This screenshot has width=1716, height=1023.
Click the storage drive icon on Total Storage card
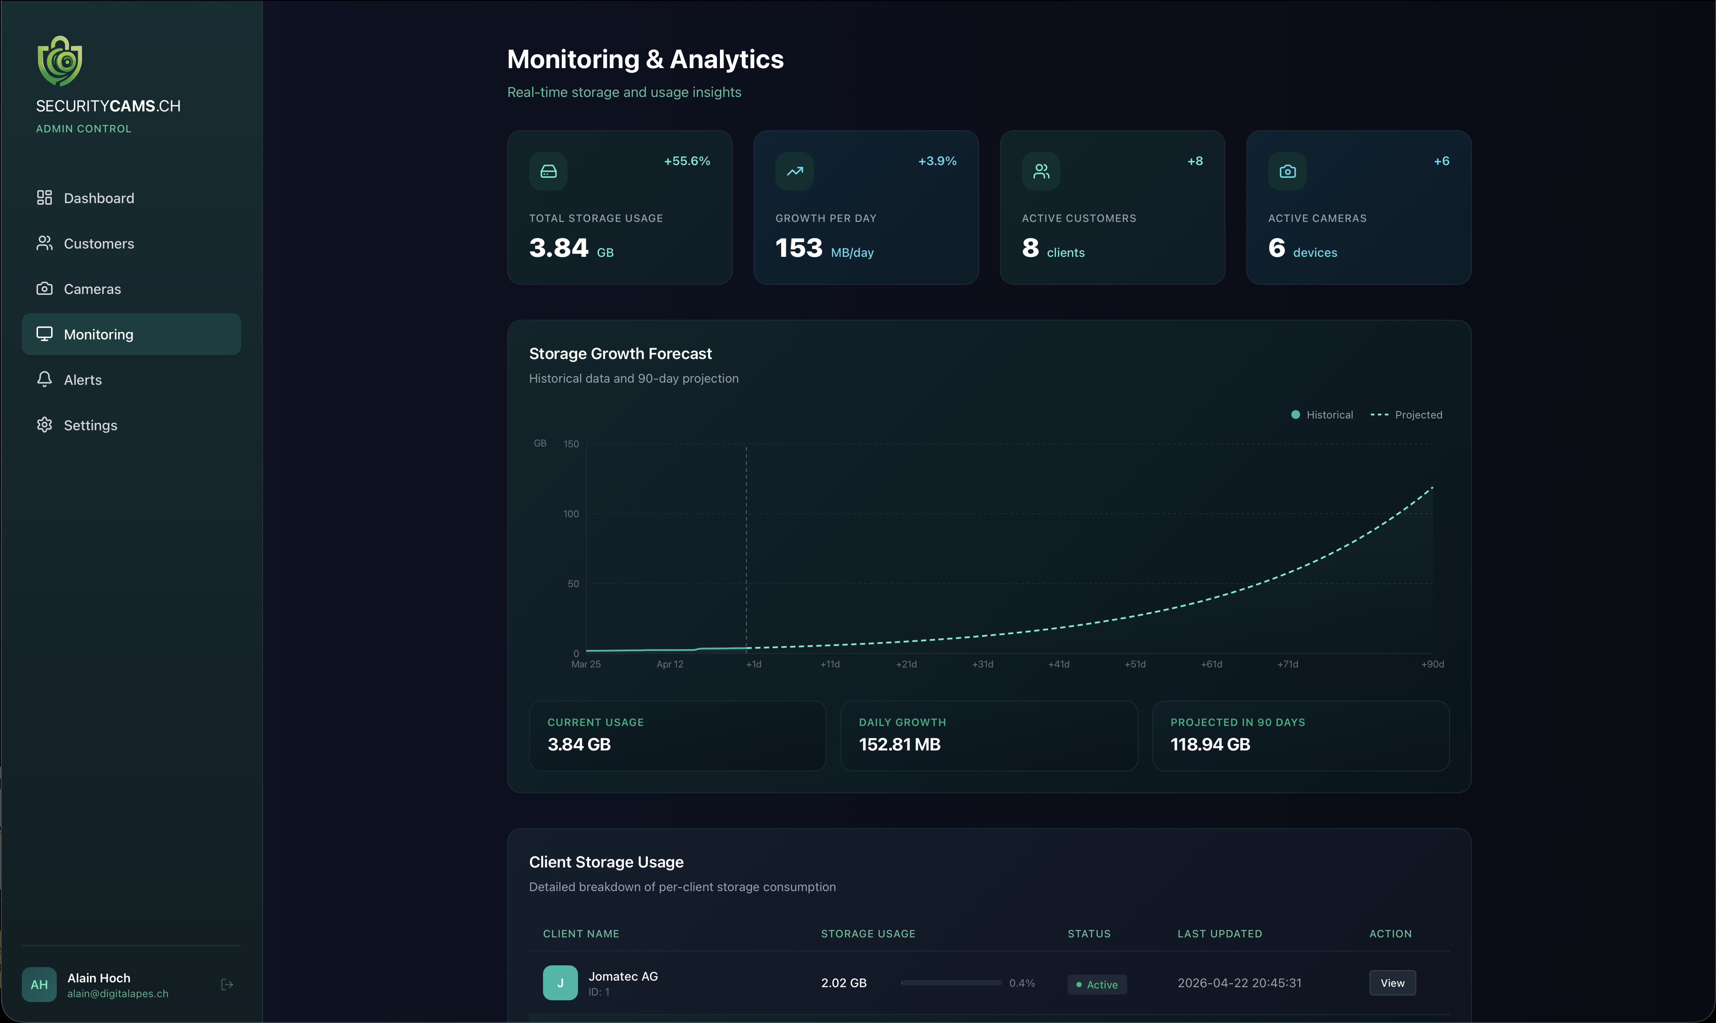tap(548, 171)
